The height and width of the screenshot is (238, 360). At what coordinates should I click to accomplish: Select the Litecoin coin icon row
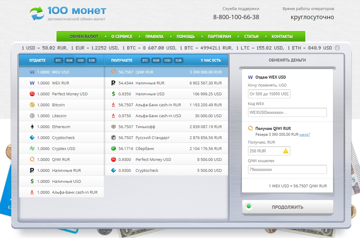32,116
